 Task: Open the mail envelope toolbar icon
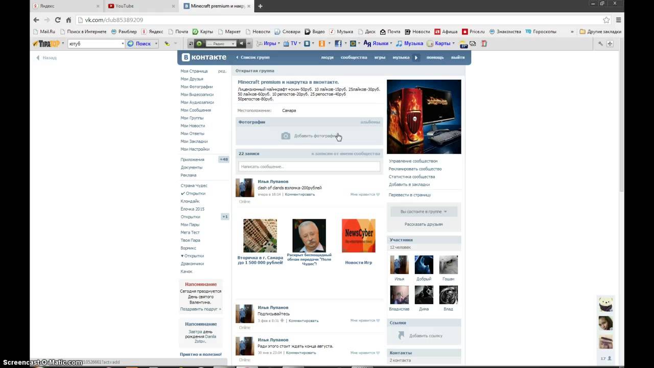pos(473,43)
